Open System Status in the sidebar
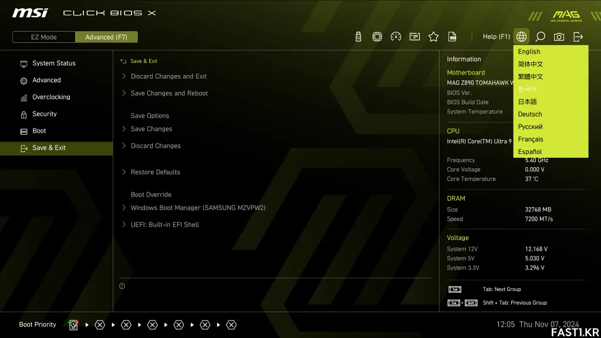 click(x=56, y=63)
